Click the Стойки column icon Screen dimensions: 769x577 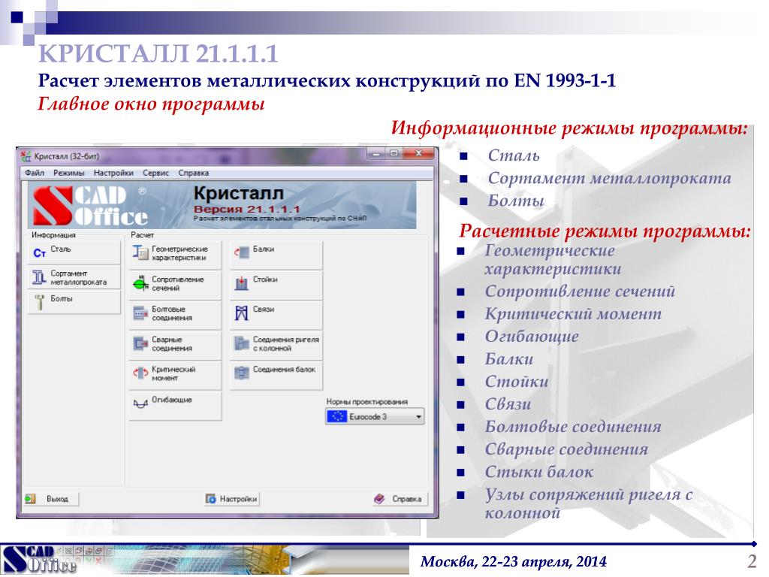(x=241, y=283)
